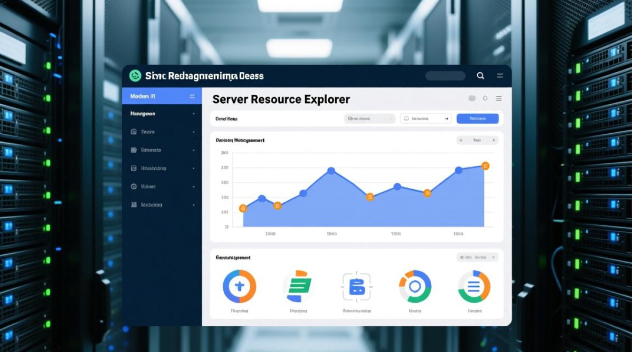Viewport: 632px width, 352px height.
Task: Open the green stacked document icon
Action: 298,286
